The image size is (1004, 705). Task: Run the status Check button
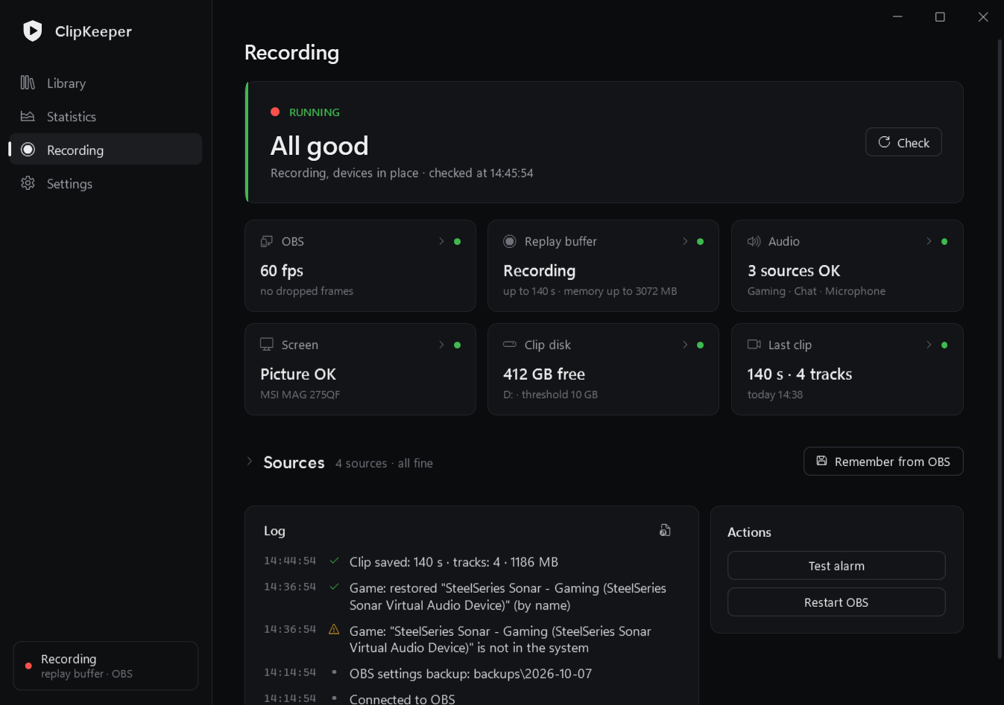click(x=903, y=142)
